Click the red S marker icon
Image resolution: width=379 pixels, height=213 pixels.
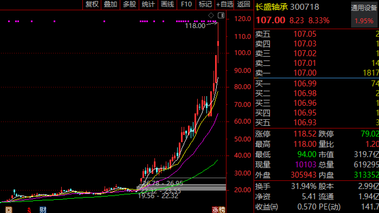click(x=29, y=210)
